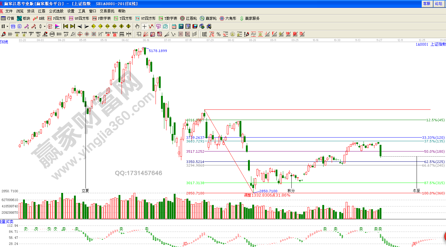This screenshot has height=247, width=446.
Task: Open the 六角形 hexagon tool
Action: 228,18
